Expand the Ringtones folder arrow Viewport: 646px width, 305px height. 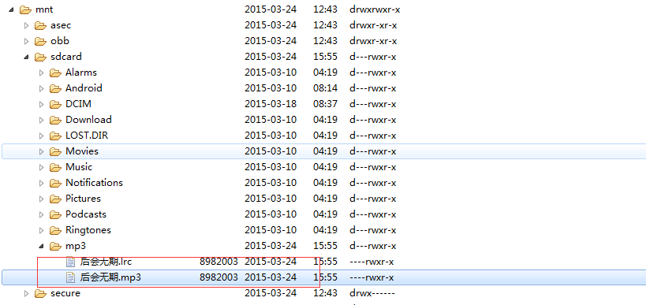[x=41, y=230]
